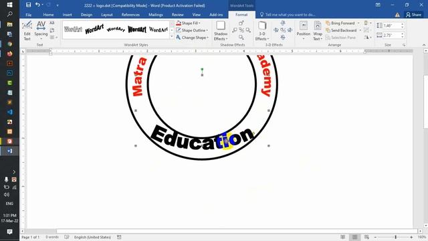The width and height of the screenshot is (428, 241).
Task: Select the first outlined WordArt style
Action: [x=73, y=29]
